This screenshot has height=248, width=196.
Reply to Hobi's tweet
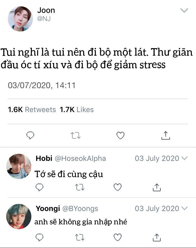point(39,187)
